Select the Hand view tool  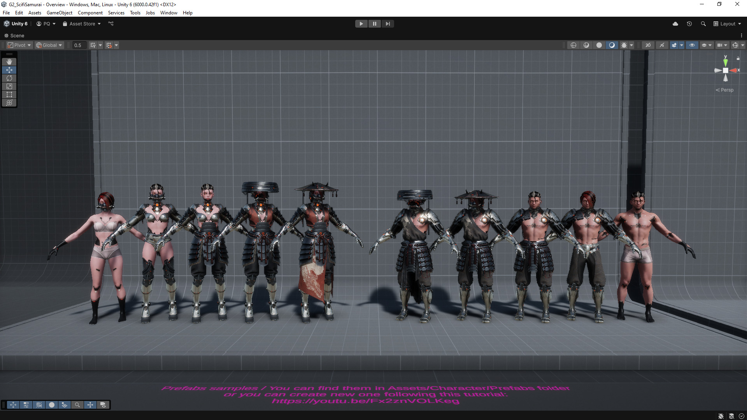click(9, 62)
